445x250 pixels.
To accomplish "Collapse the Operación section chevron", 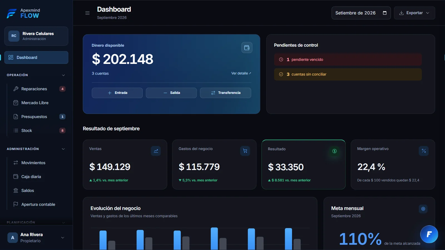I will (63, 75).
